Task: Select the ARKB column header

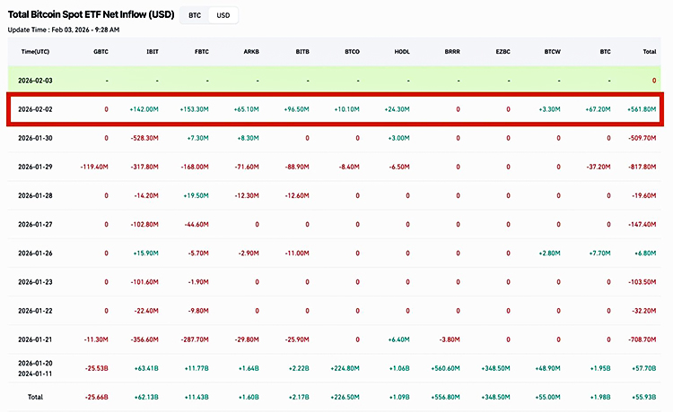Action: coord(251,53)
